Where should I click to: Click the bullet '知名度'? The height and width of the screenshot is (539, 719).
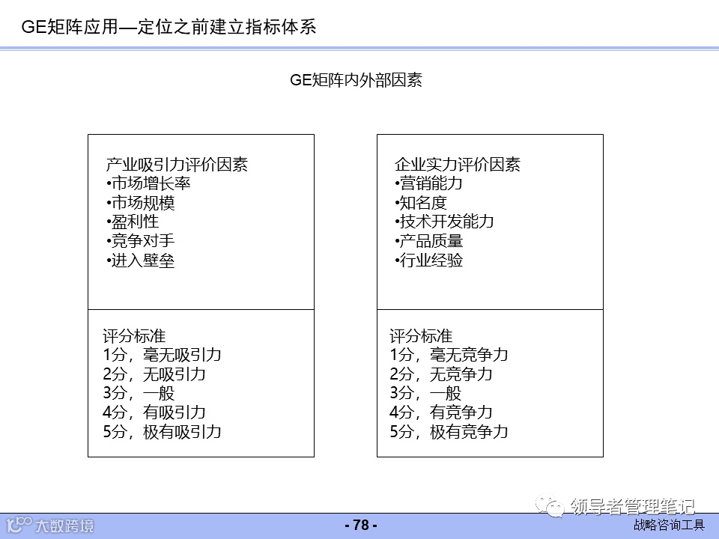421,203
